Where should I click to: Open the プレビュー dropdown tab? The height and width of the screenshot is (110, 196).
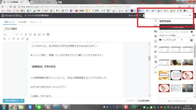tap(35, 22)
